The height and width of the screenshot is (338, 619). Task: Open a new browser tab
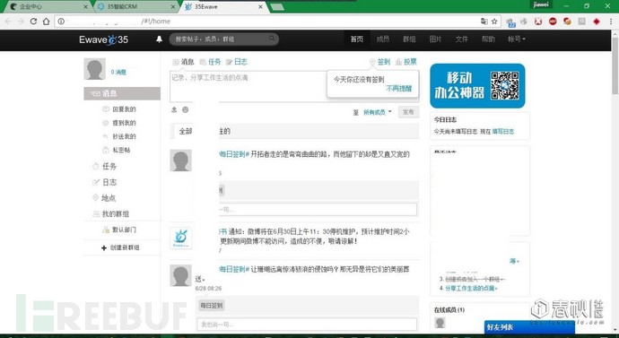tap(277, 7)
